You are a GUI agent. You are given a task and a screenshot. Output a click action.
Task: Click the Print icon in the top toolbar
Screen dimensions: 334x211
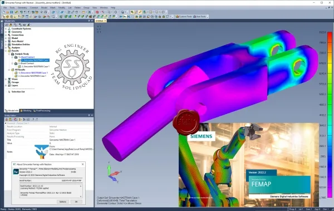click(x=46, y=12)
